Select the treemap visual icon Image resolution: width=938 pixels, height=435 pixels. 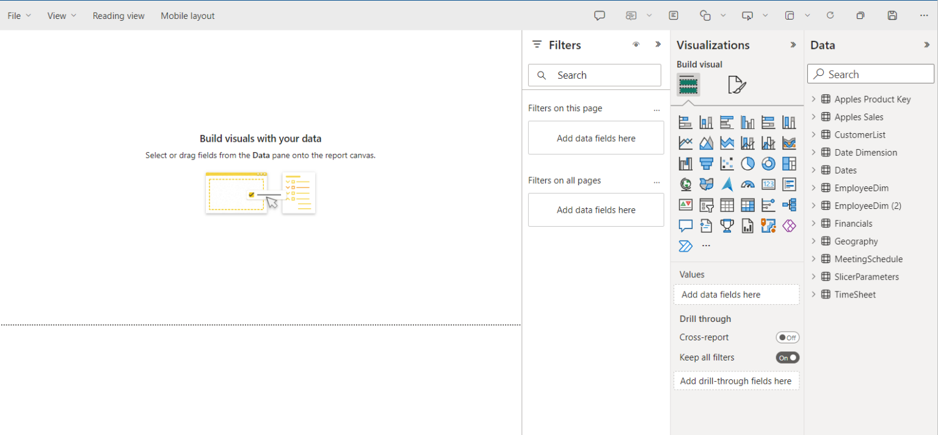[789, 163]
